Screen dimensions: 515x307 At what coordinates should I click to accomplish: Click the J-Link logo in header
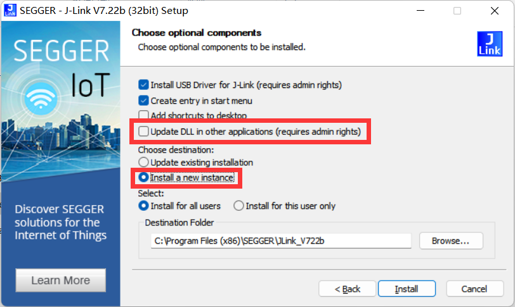click(490, 44)
